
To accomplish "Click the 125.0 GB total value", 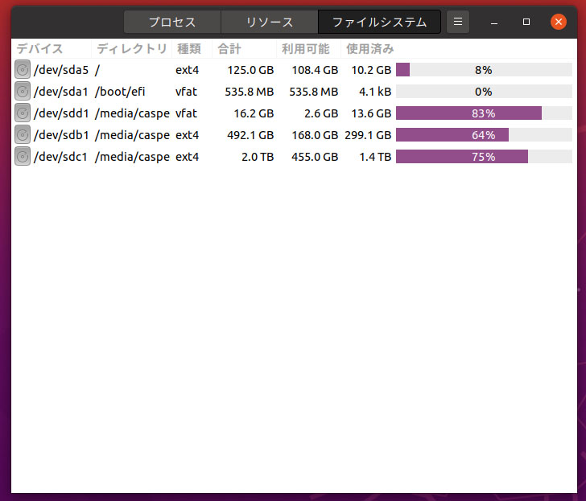I will [250, 70].
